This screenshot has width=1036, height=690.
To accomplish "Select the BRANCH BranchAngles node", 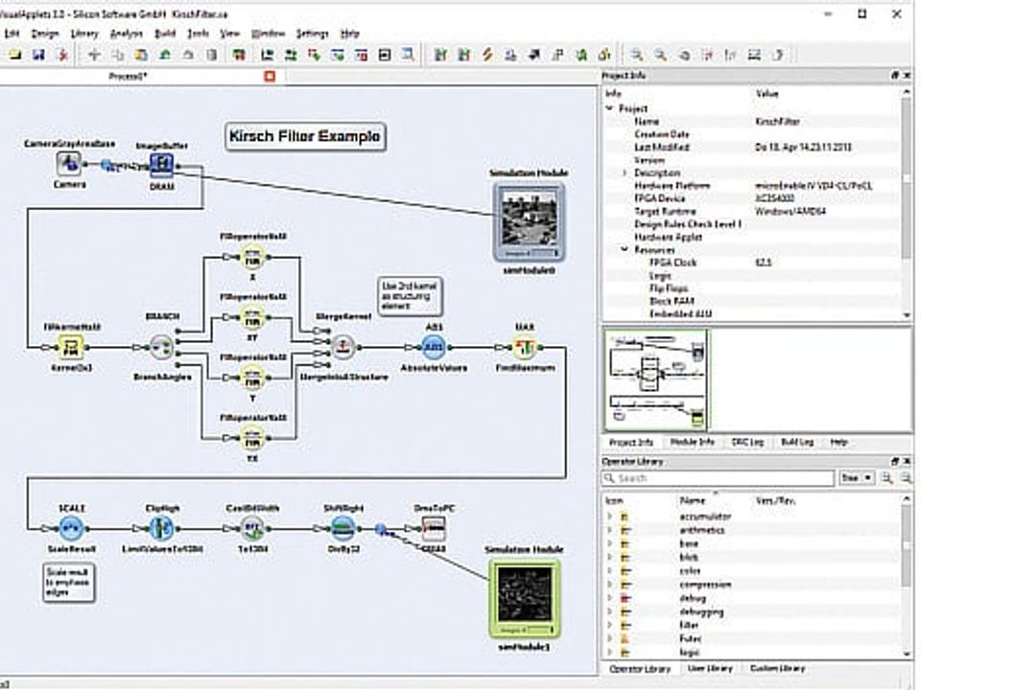I will [162, 347].
